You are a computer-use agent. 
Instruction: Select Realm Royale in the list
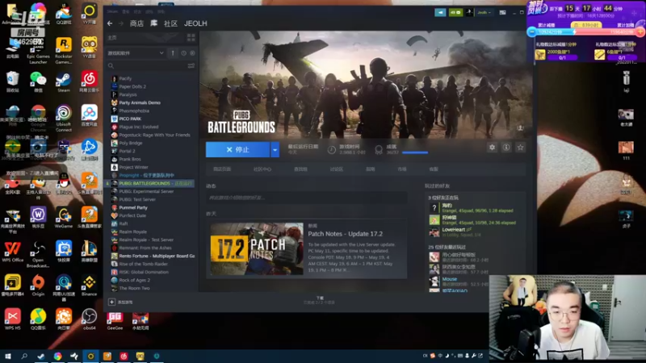click(x=132, y=232)
